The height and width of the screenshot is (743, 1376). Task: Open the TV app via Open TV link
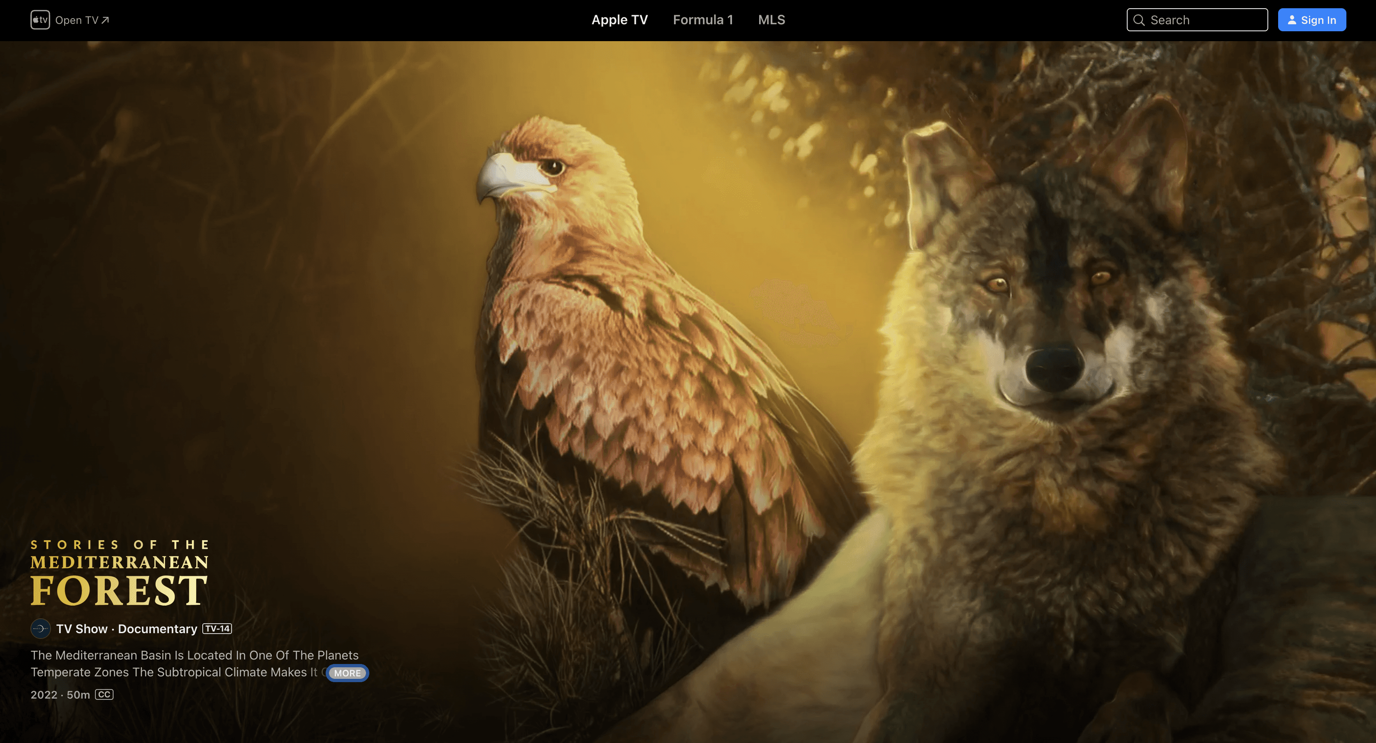click(82, 20)
